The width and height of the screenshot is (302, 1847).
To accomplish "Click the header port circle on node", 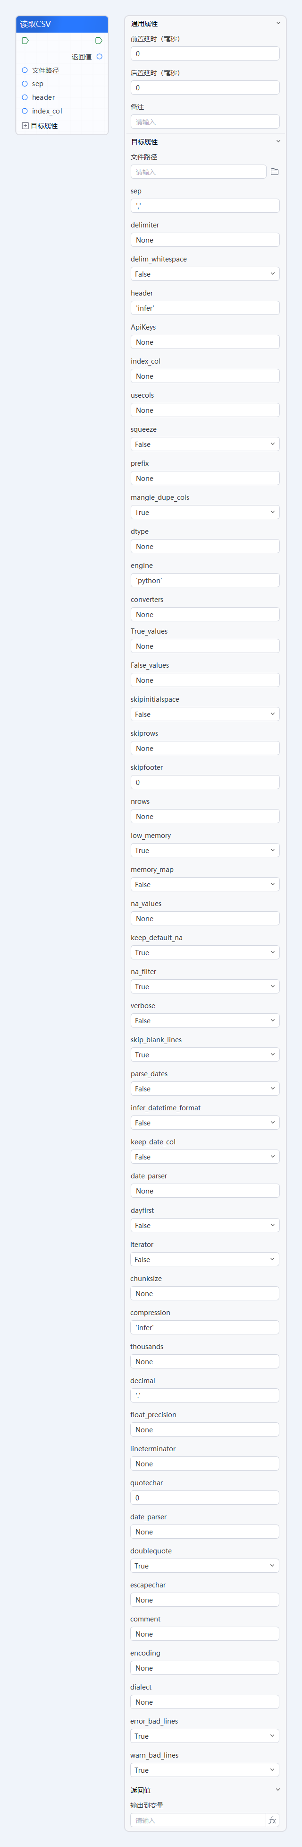I will 25,97.
